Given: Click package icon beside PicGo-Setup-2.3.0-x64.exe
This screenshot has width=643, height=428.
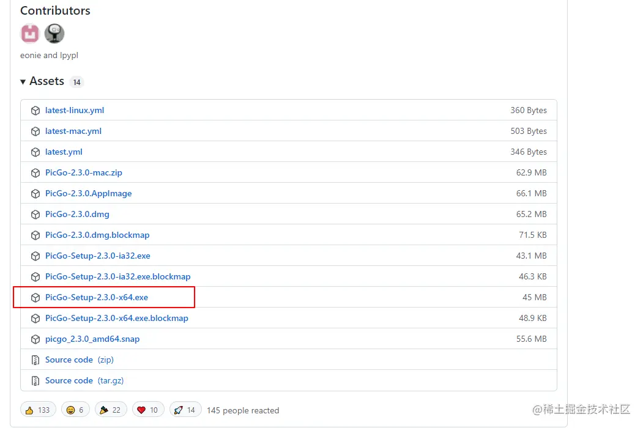Looking at the screenshot, I should click(35, 298).
